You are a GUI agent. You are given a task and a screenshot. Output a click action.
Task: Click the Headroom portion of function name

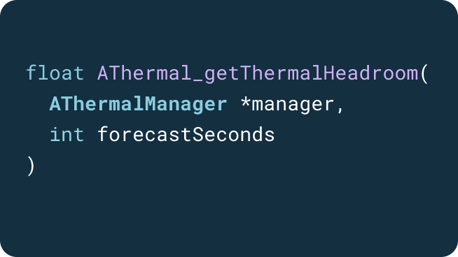point(370,73)
